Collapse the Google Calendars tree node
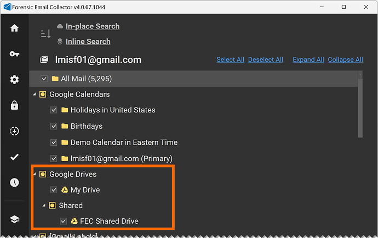 (35, 94)
